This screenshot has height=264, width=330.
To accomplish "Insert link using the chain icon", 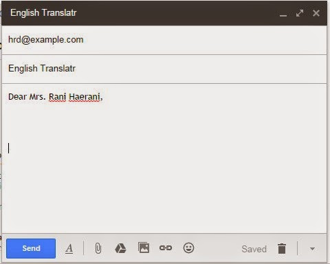I will click(166, 248).
